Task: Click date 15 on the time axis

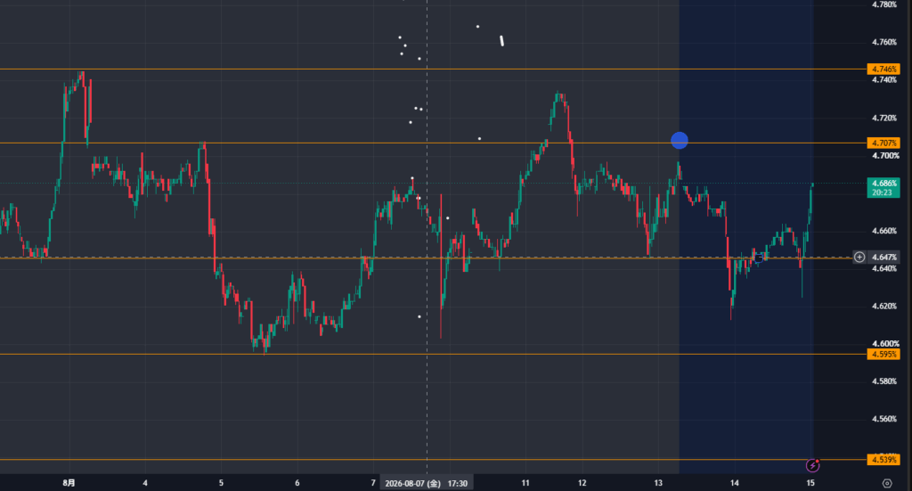Action: (x=810, y=483)
